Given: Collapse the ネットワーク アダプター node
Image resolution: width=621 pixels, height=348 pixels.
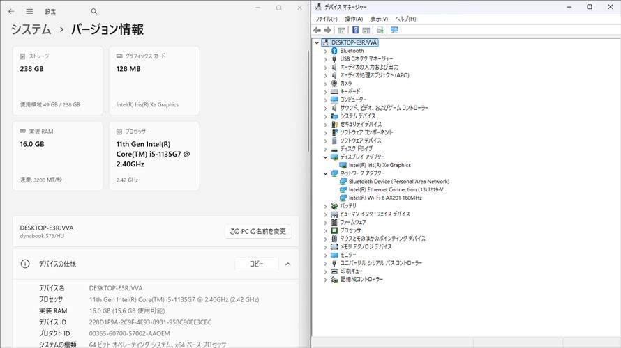Looking at the screenshot, I should click(x=325, y=173).
